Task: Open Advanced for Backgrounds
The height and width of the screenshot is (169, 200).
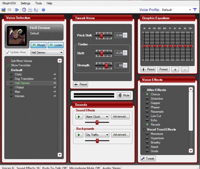Action: [x=121, y=135]
